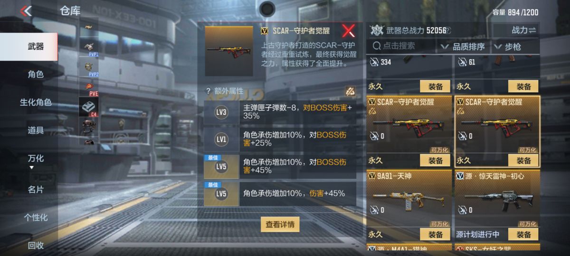The width and height of the screenshot is (570, 256).
Task: Switch to the 道具 tab
Action: tap(36, 130)
